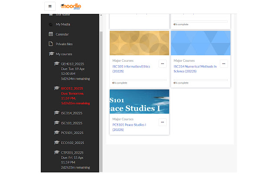278x174 pixels.
Task: Click graduation cap icon beside PCS101_2022S
Action: 56,132
